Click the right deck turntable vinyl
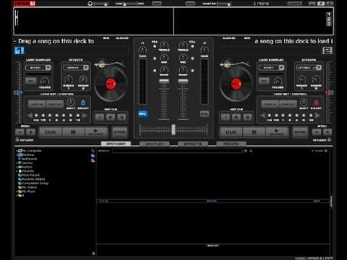 pyautogui.click(x=236, y=84)
